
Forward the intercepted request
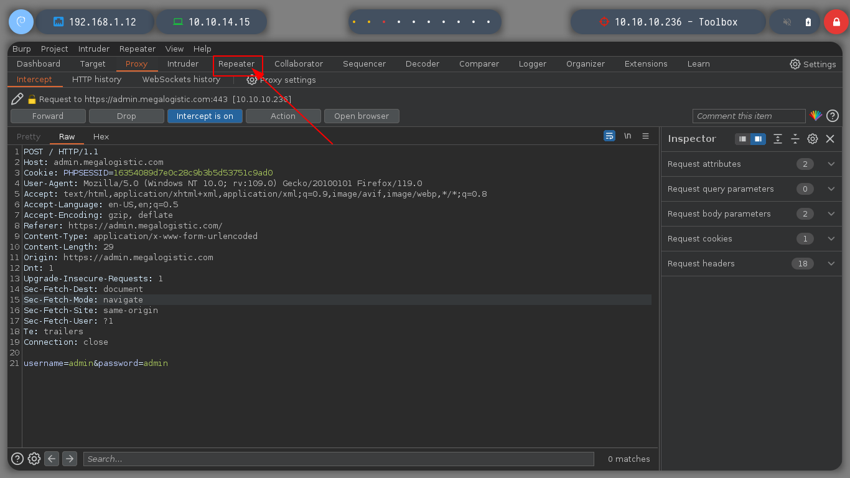pos(48,116)
